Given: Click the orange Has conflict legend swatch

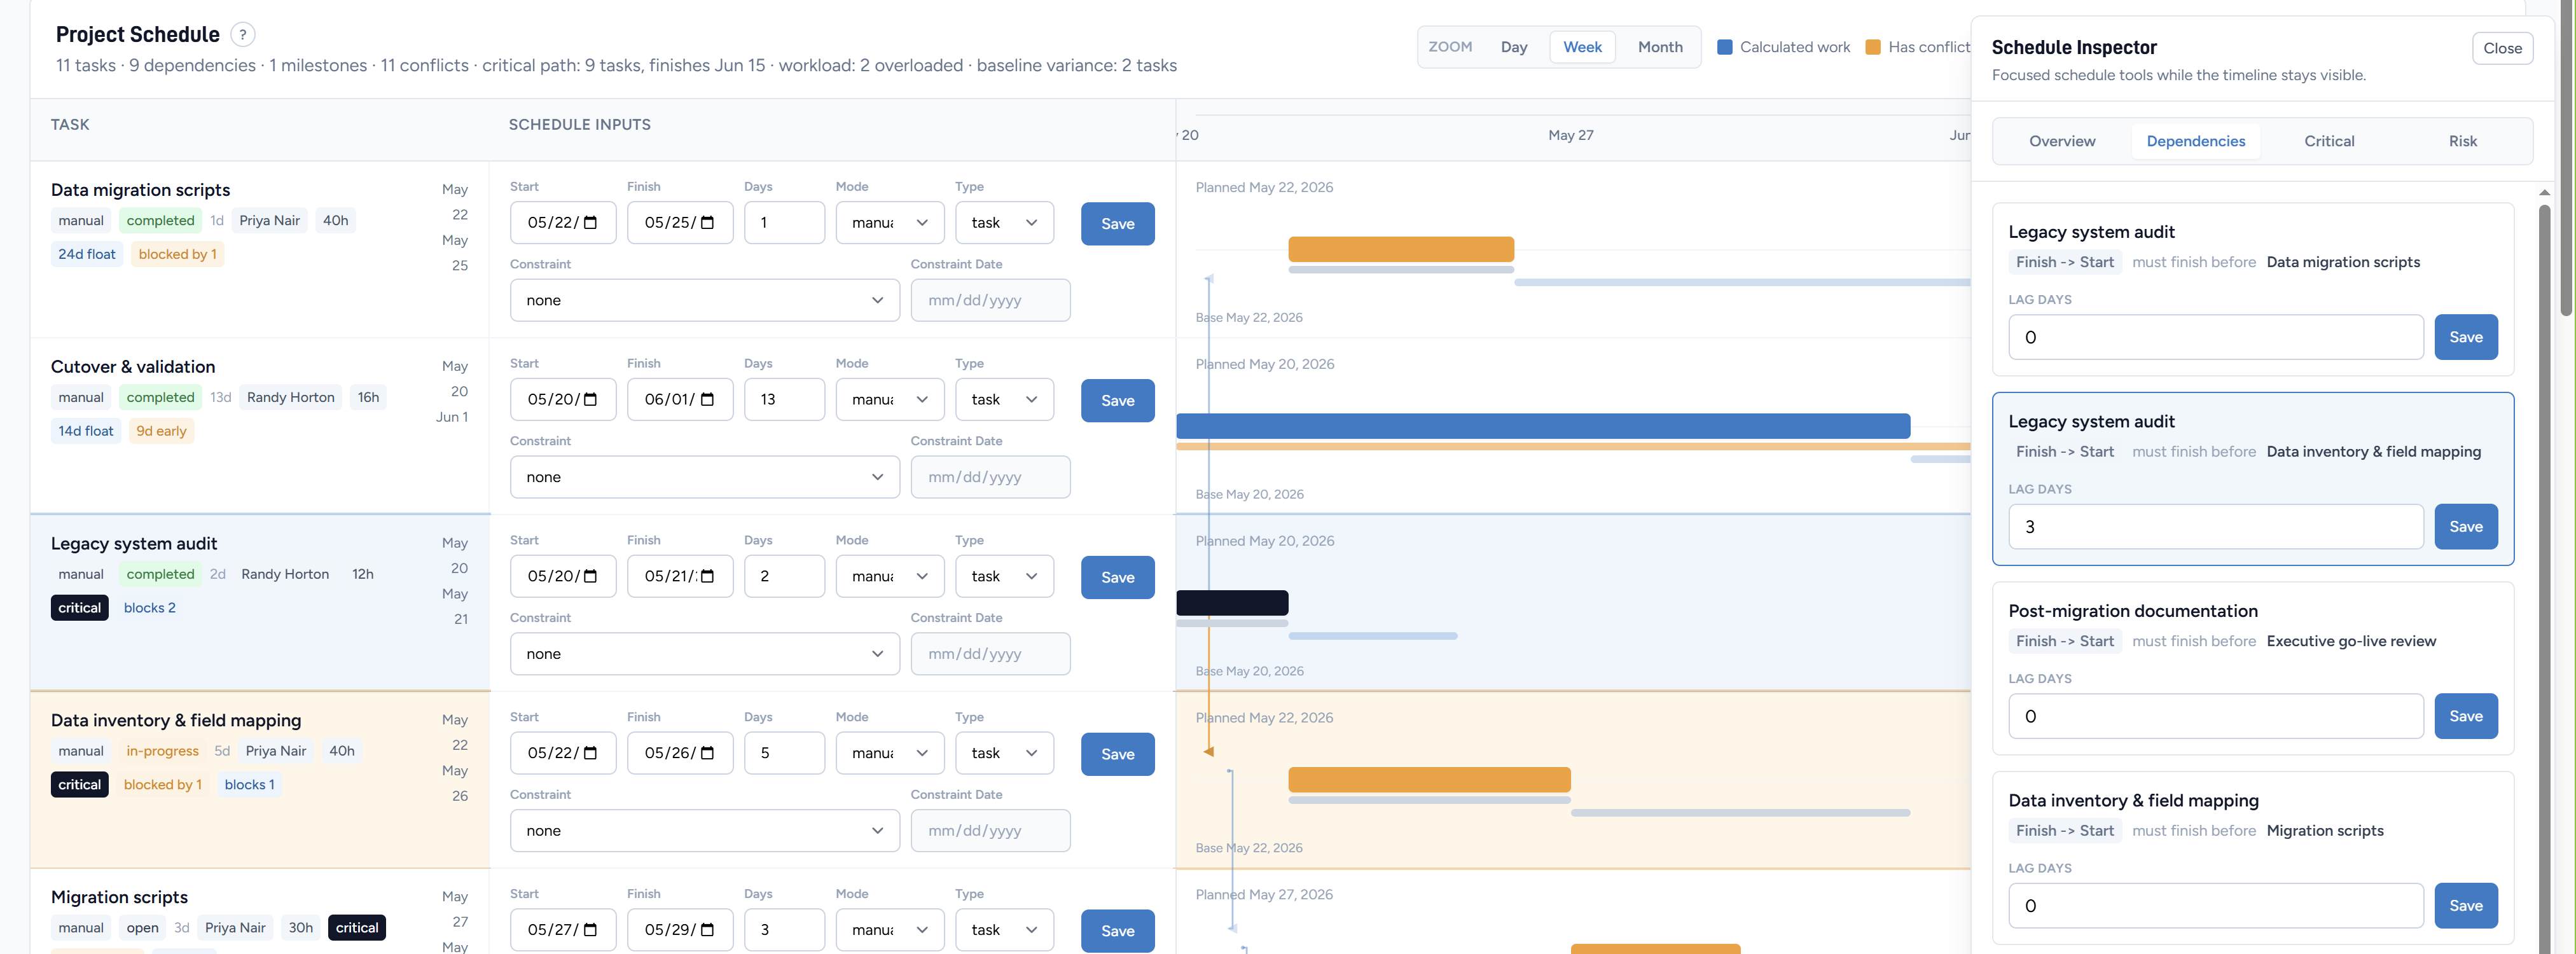Looking at the screenshot, I should (x=1873, y=47).
